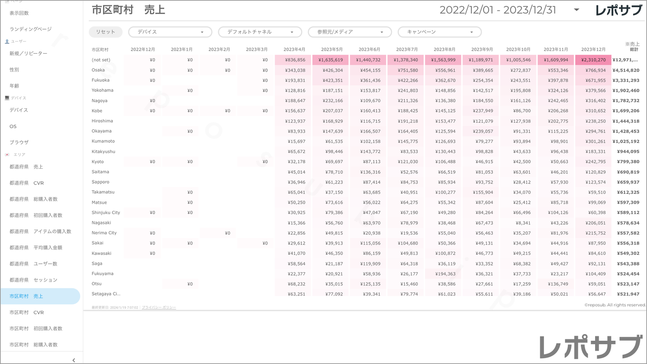This screenshot has height=364, width=647.
Task: Select the ランディングページ sidebar item
Action: 30,29
